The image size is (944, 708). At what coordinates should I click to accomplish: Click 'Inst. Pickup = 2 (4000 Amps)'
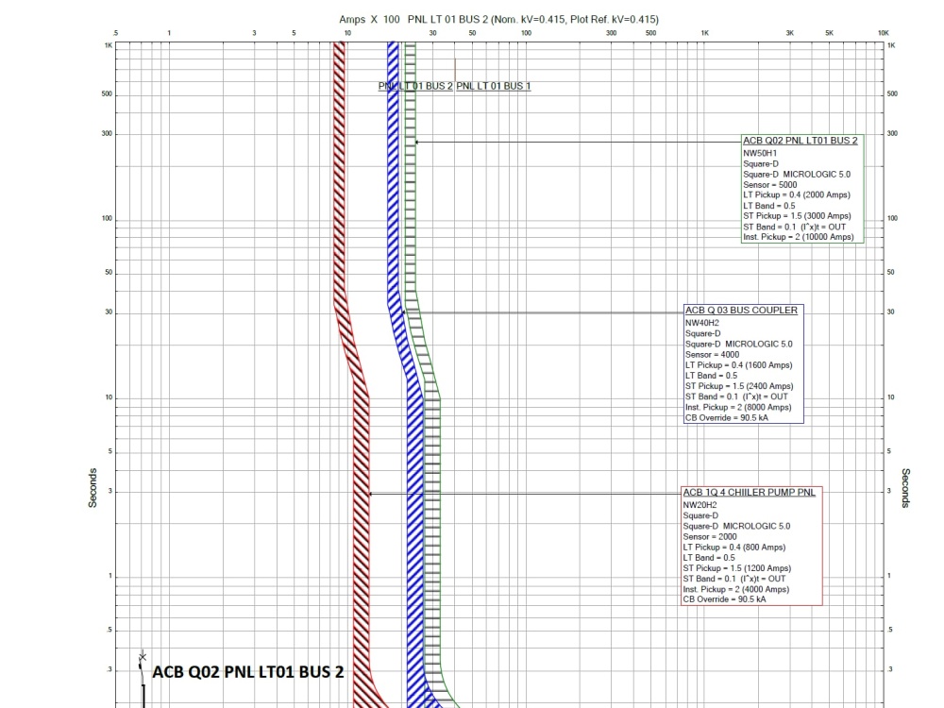pyautogui.click(x=735, y=589)
